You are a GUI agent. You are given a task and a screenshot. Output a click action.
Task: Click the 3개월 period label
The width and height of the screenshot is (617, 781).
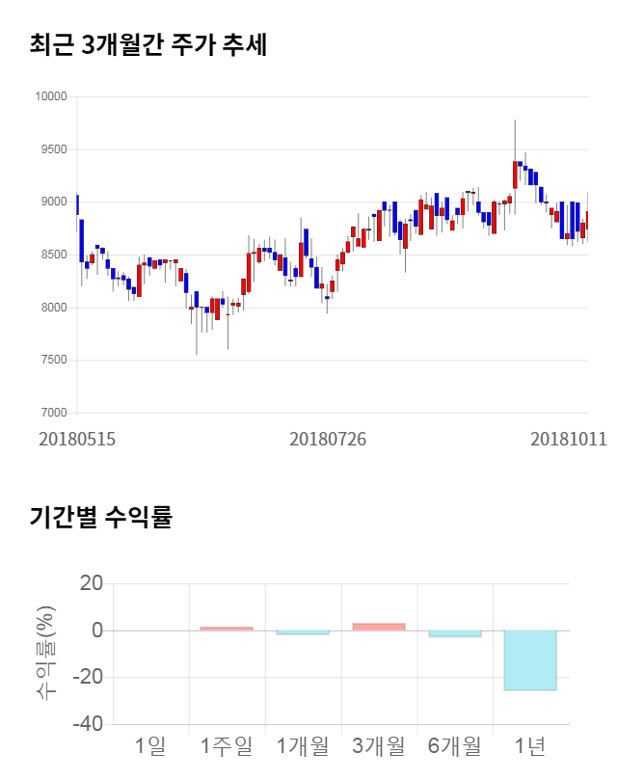click(x=378, y=745)
